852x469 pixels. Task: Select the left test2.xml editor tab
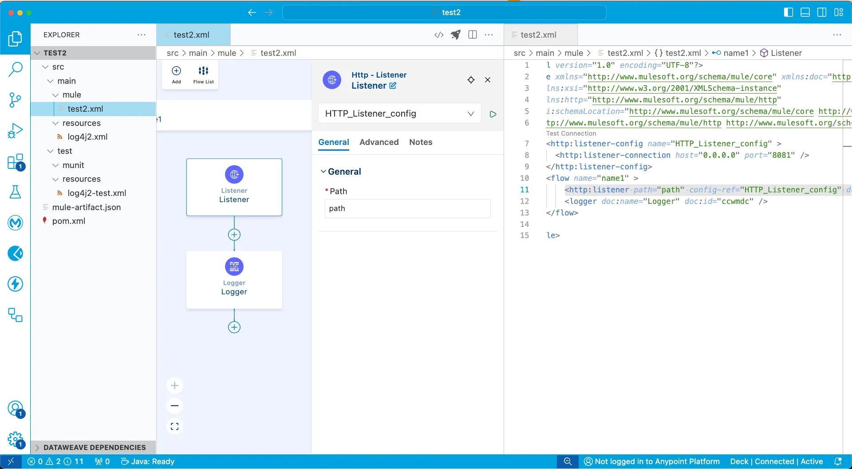coord(193,35)
